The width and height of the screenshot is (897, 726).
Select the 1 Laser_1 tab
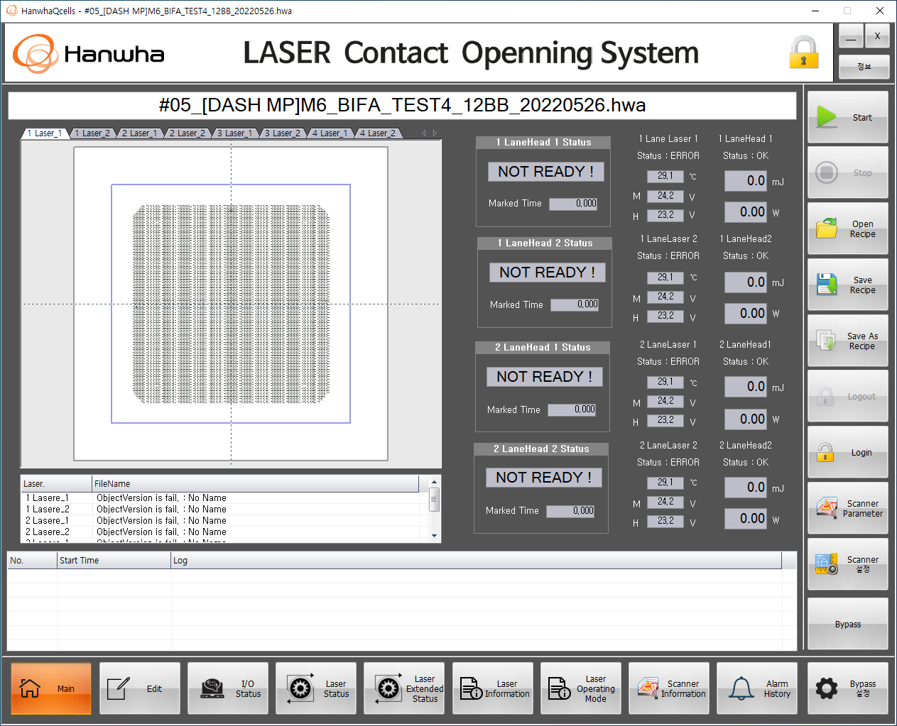click(45, 133)
